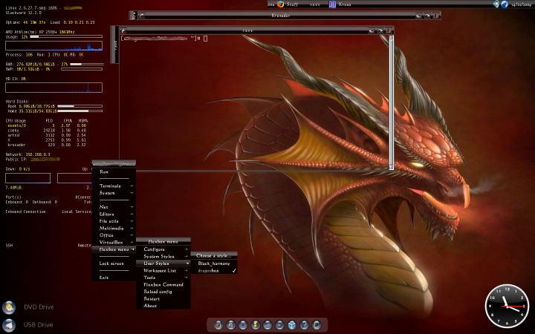The image size is (535, 334).
Task: Click the Krusader window's left titlebar icon
Action: tap(142, 16)
